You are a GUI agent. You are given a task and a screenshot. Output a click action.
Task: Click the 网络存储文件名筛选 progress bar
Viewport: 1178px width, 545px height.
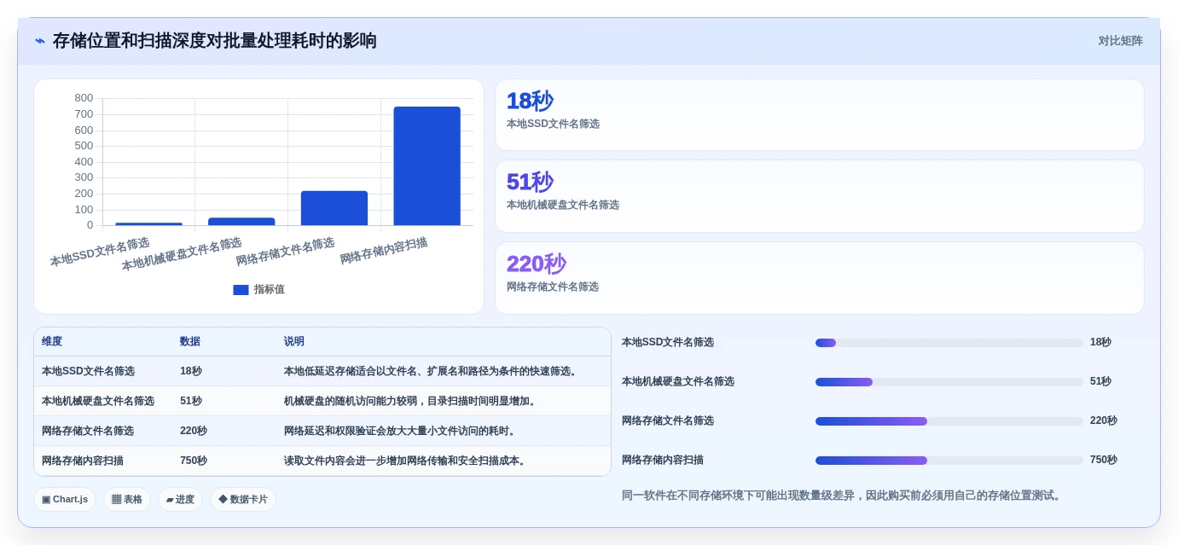tap(949, 421)
